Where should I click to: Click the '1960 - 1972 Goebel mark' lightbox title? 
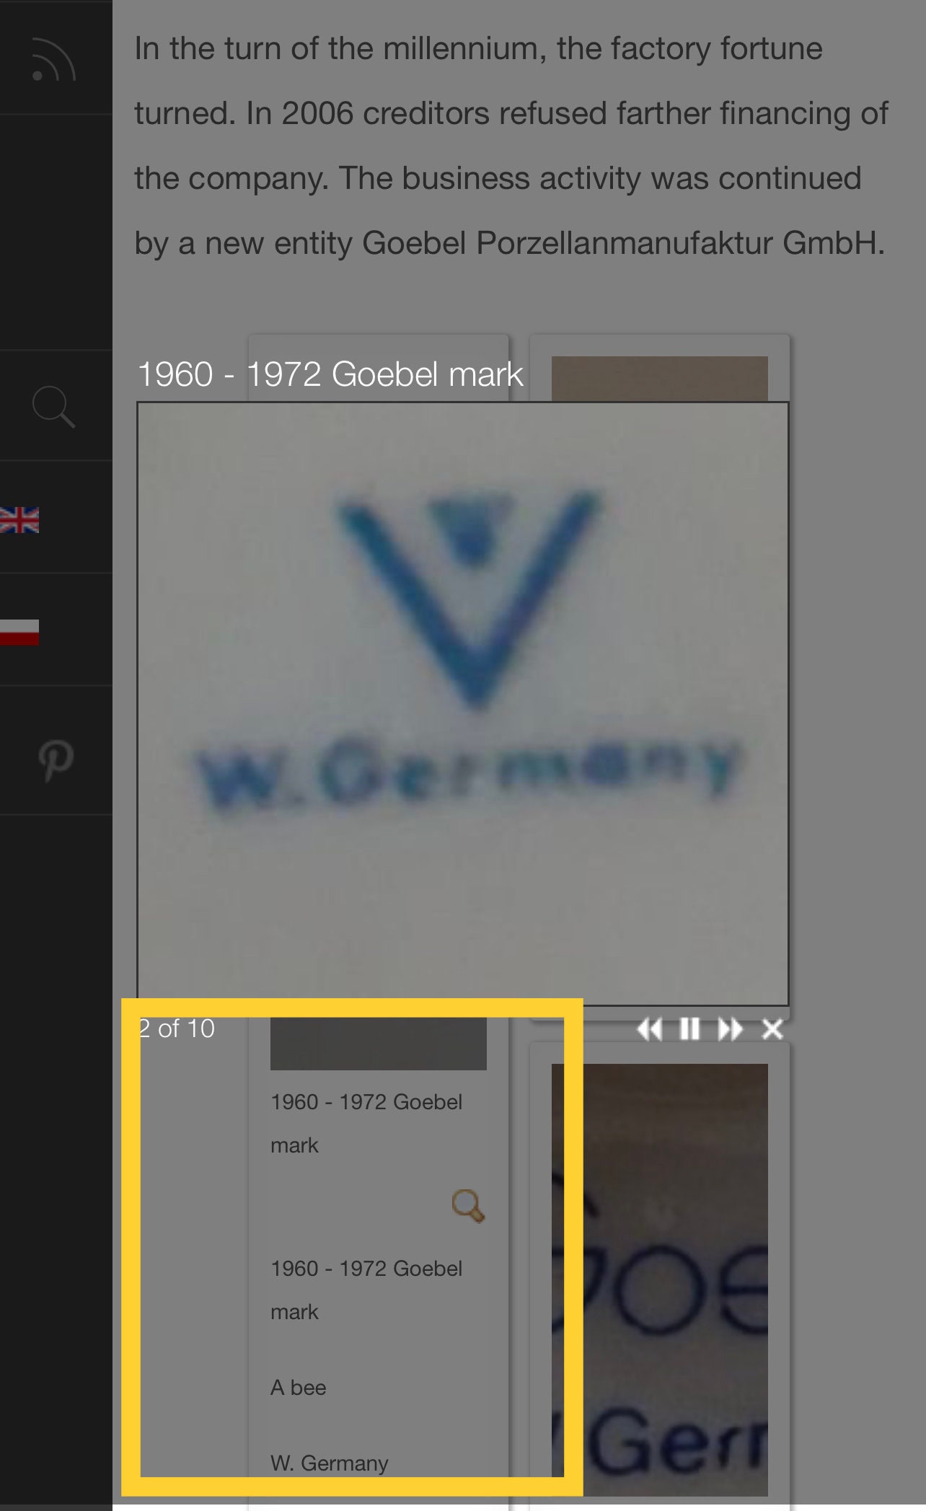[330, 374]
